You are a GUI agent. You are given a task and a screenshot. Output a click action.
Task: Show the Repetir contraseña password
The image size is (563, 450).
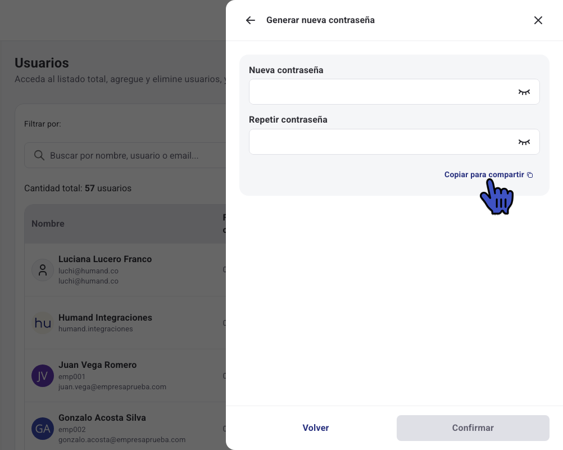[x=524, y=142]
